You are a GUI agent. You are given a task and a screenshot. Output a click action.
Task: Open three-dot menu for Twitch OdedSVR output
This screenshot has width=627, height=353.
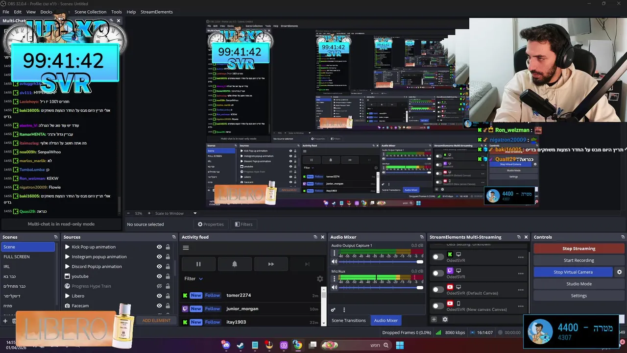[x=521, y=273]
